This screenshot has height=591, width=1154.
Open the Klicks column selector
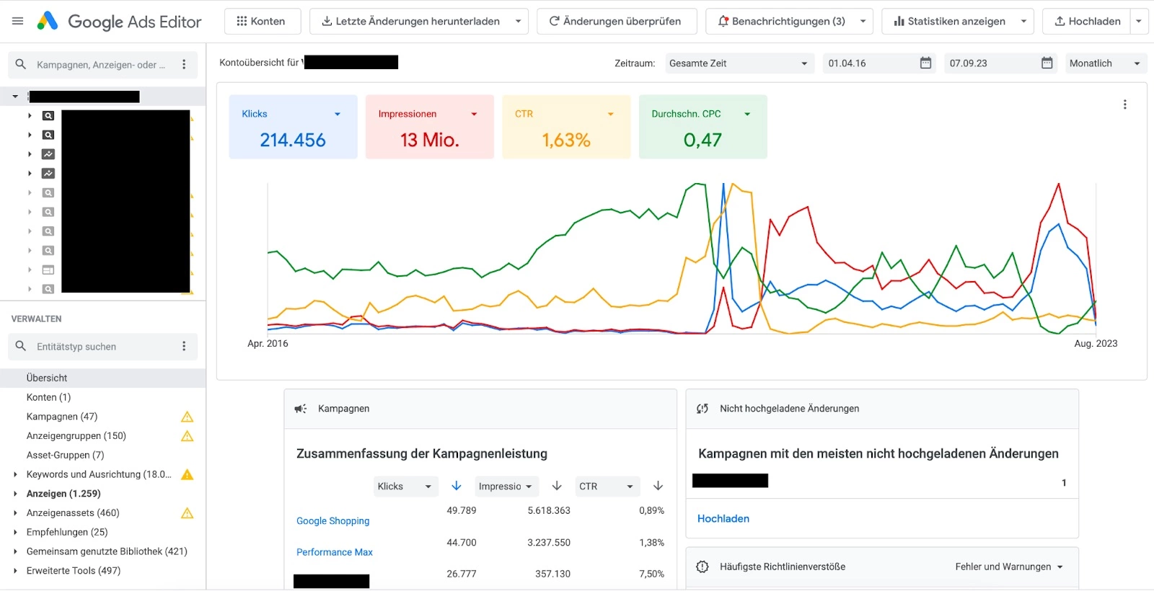406,486
